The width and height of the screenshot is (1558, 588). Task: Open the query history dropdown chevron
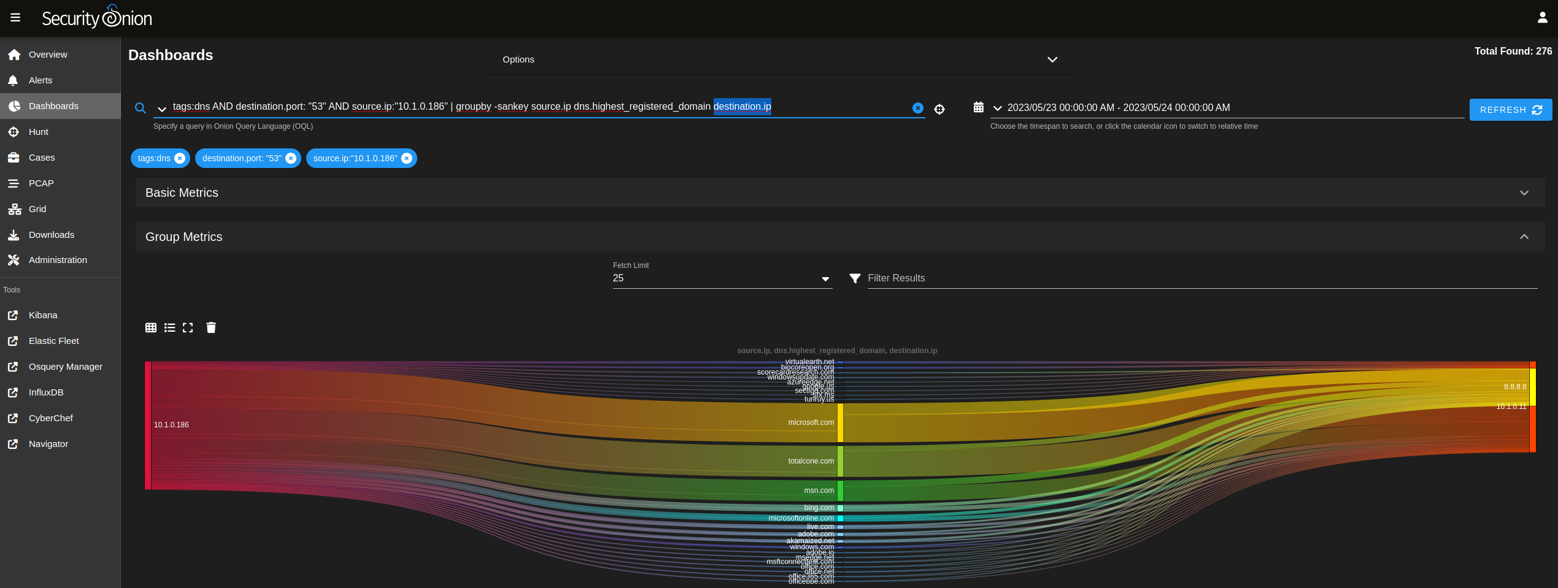pos(162,109)
